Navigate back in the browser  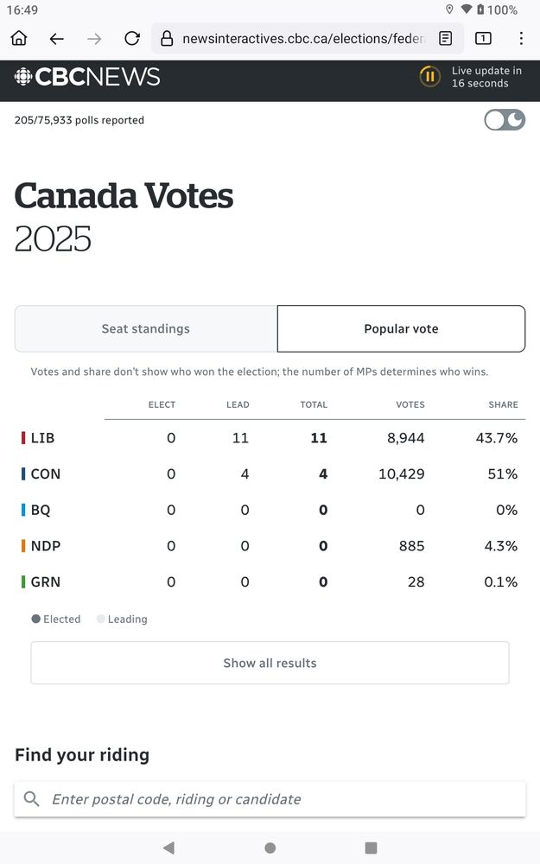pyautogui.click(x=57, y=38)
